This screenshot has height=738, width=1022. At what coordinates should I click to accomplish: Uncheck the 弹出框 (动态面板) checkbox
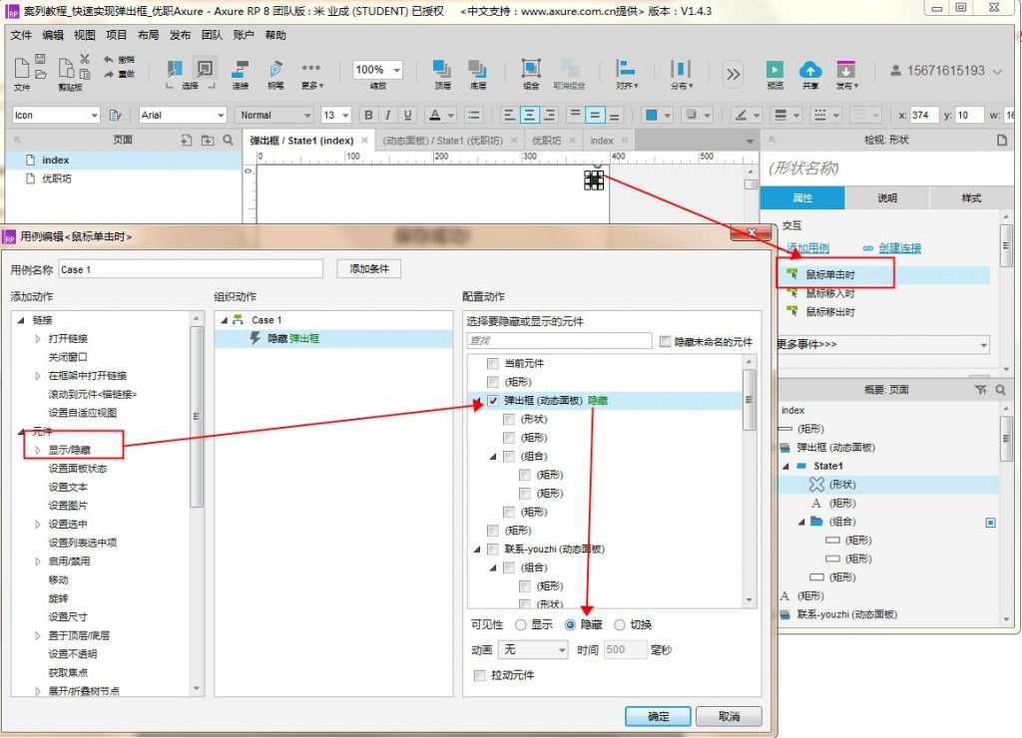493,401
